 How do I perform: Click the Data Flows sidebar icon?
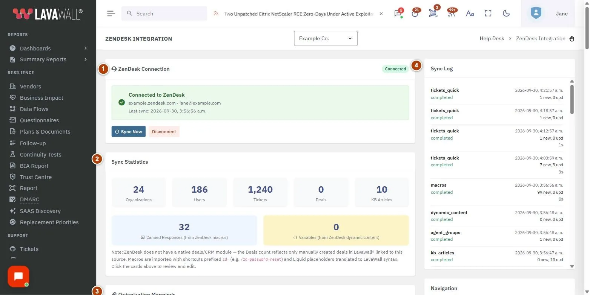click(13, 109)
